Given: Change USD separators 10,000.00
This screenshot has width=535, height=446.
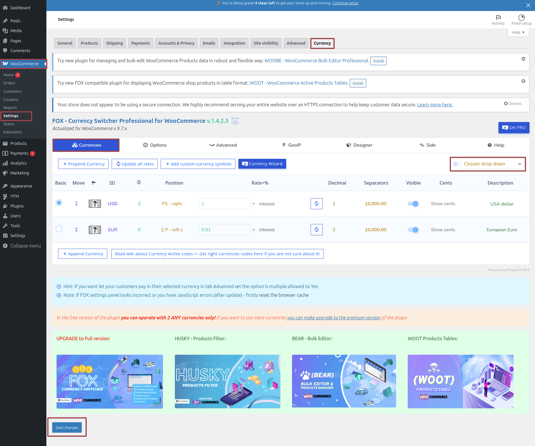Looking at the screenshot, I should click(376, 204).
